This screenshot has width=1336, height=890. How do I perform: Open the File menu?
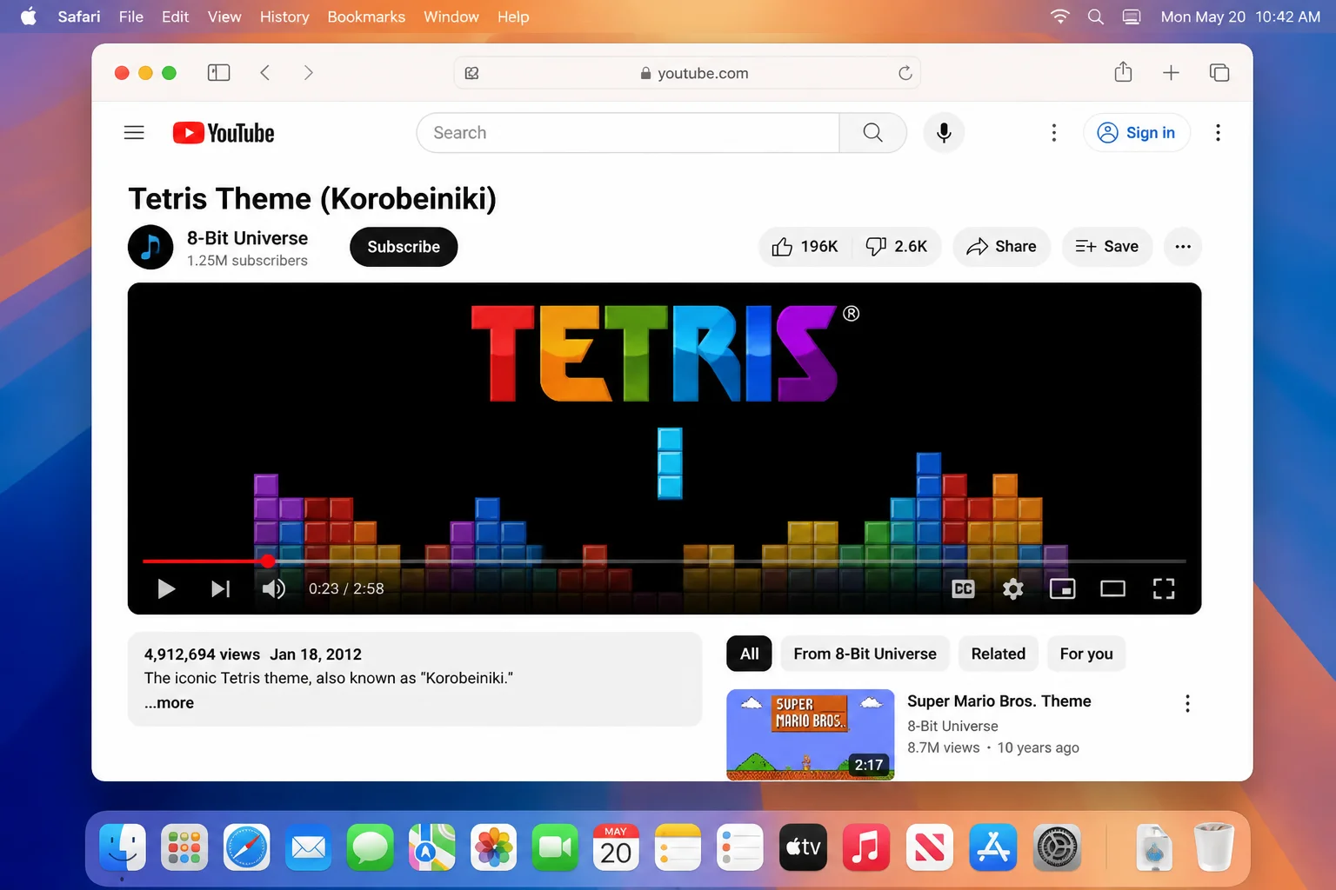(131, 17)
